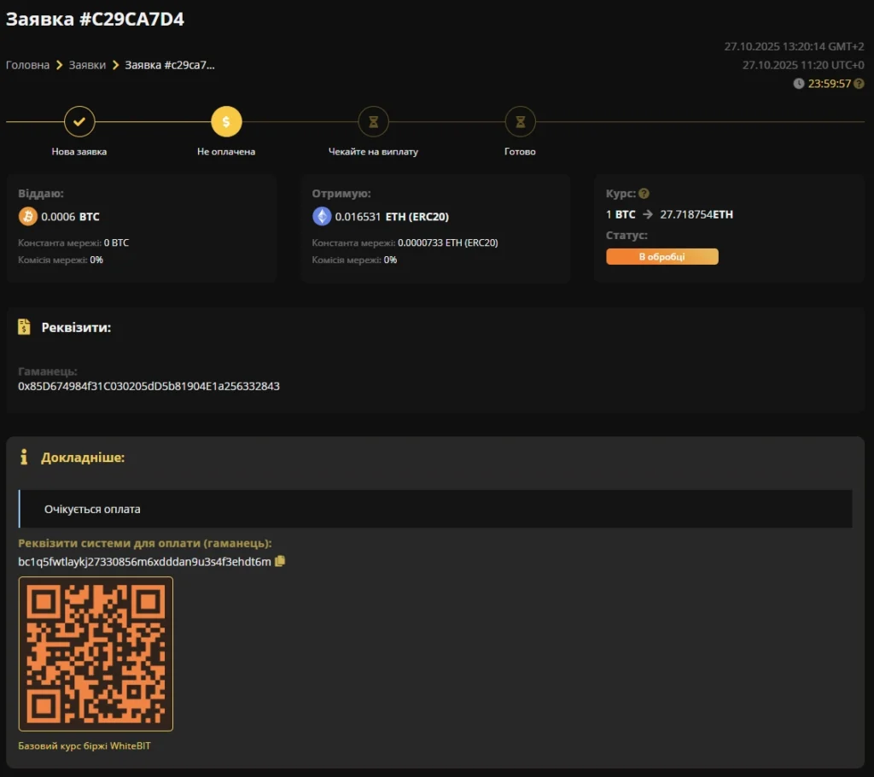The image size is (874, 777).
Task: Click the clock icon beside the timer
Action: [799, 84]
